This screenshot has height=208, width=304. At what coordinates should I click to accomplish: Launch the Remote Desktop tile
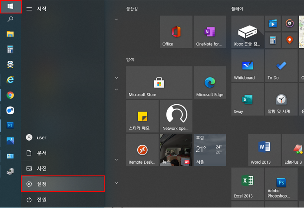point(142,150)
